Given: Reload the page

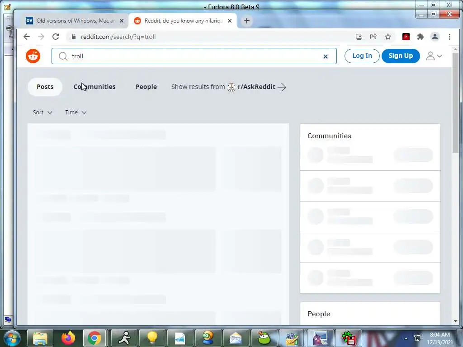Looking at the screenshot, I should 56,37.
